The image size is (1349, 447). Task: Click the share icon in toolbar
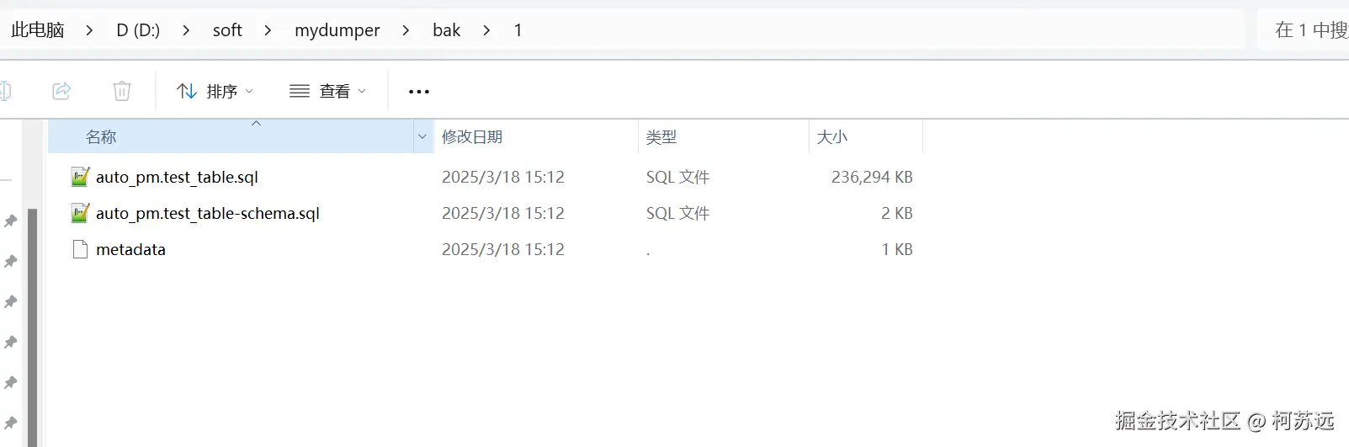pyautogui.click(x=61, y=91)
